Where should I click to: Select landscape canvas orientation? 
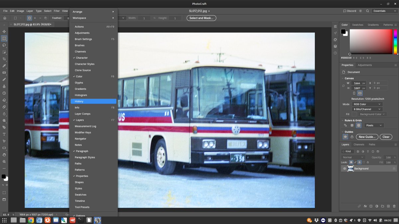coord(360,93)
